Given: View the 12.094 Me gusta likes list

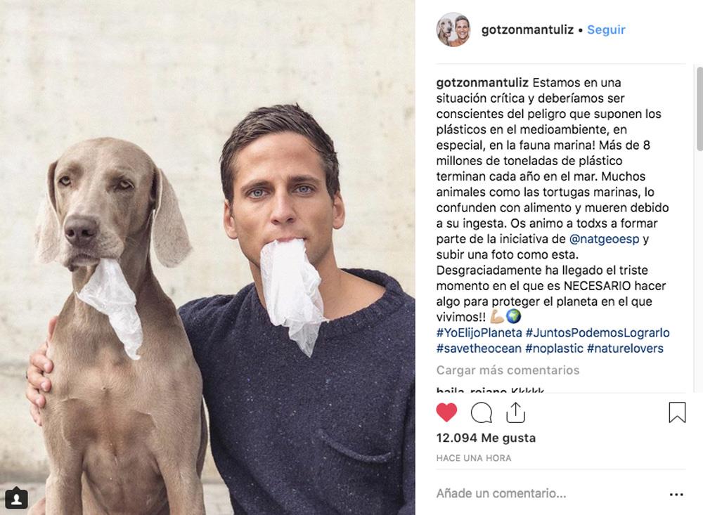Looking at the screenshot, I should [x=486, y=438].
